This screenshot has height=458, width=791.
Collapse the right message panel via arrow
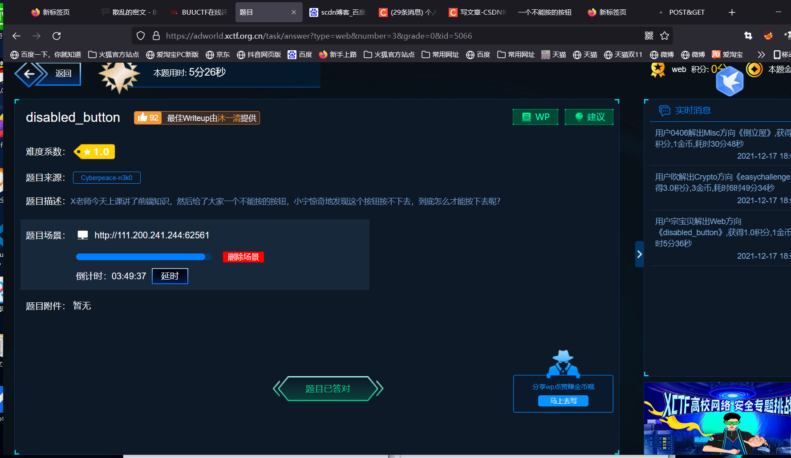tap(640, 254)
